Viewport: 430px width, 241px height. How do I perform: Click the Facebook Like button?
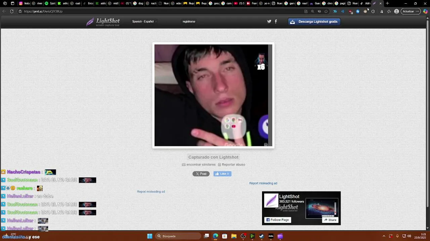(x=222, y=174)
